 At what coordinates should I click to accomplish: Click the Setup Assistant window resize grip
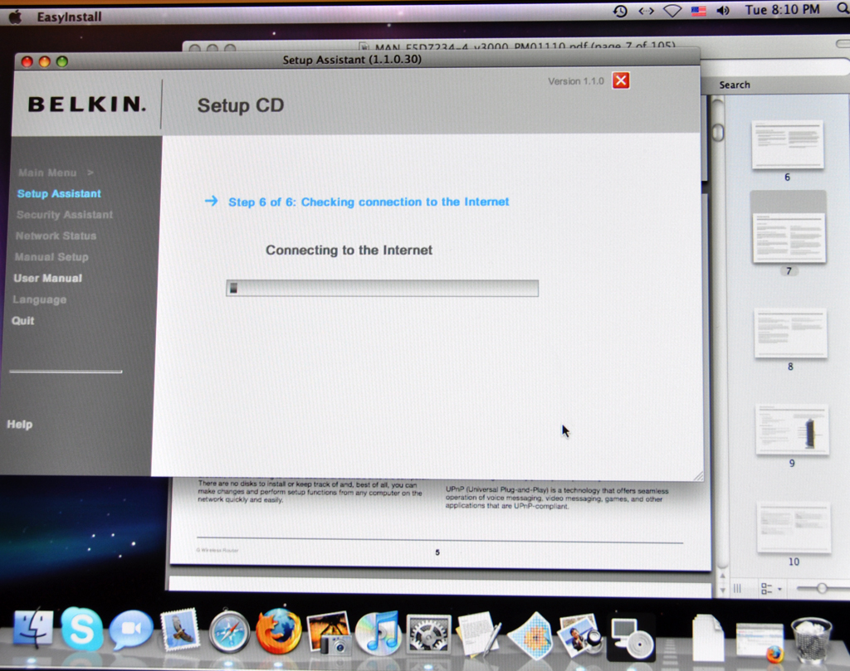698,475
